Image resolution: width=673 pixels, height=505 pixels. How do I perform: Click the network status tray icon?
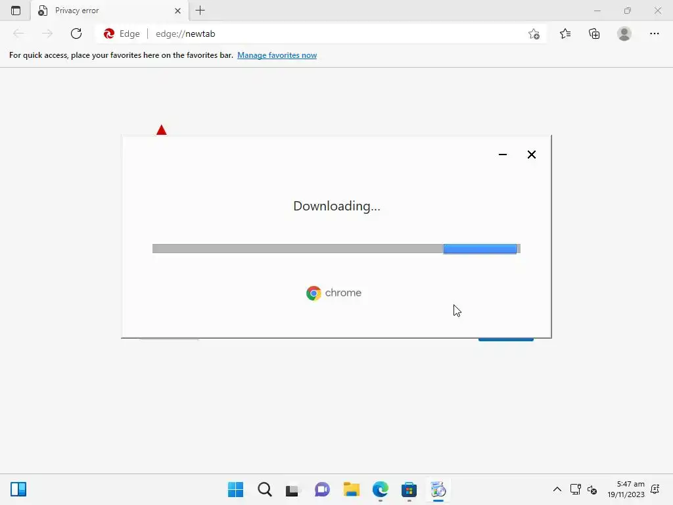pyautogui.click(x=575, y=489)
